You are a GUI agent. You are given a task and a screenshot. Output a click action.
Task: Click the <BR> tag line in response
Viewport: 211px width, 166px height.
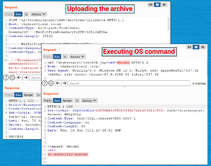coord(52,150)
